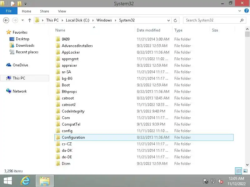Screen dimensions: 250x187
Task: Expand dropdown arrow after This PC breadcrumb
Action: 62,20
